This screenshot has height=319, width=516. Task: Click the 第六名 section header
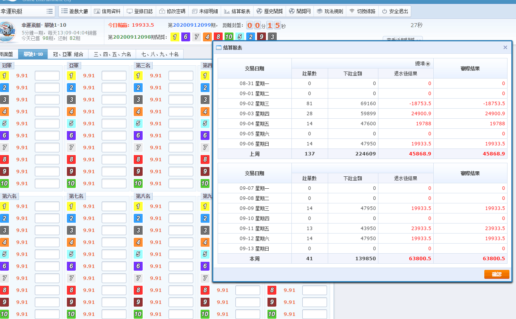click(x=9, y=196)
